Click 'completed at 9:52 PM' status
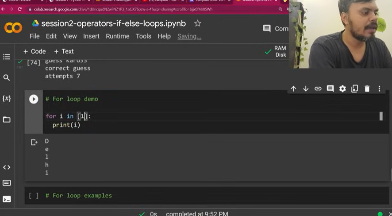392x216 pixels. (x=197, y=214)
